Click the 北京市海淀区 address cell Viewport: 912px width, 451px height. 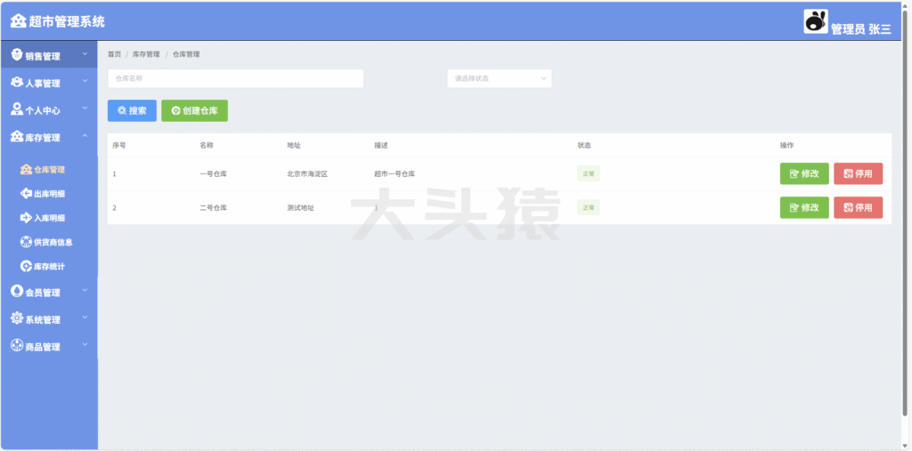(x=307, y=173)
